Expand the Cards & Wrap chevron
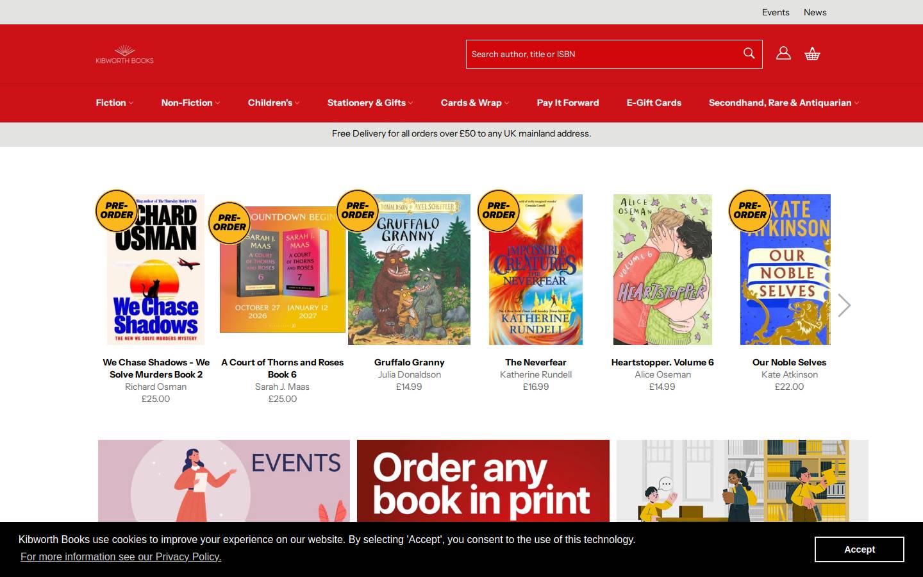 click(x=506, y=103)
